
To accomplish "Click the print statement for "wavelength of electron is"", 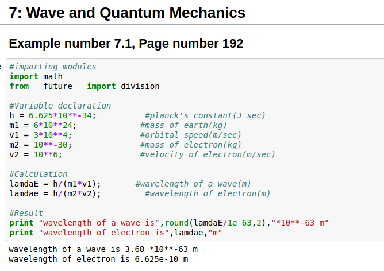I will (x=115, y=233).
